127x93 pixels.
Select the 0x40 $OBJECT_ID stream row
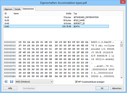click(x=56, y=23)
